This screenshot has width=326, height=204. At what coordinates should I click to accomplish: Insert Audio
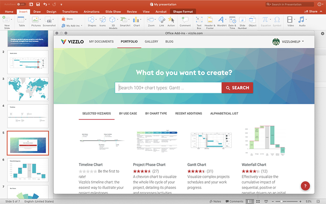click(x=301, y=20)
